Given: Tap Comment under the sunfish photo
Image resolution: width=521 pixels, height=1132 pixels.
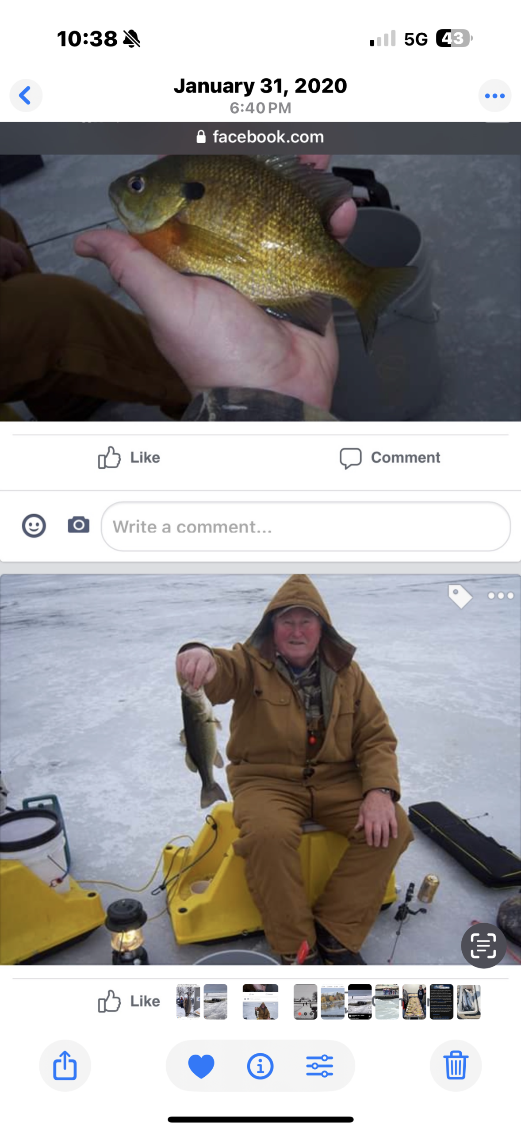Looking at the screenshot, I should click(390, 457).
